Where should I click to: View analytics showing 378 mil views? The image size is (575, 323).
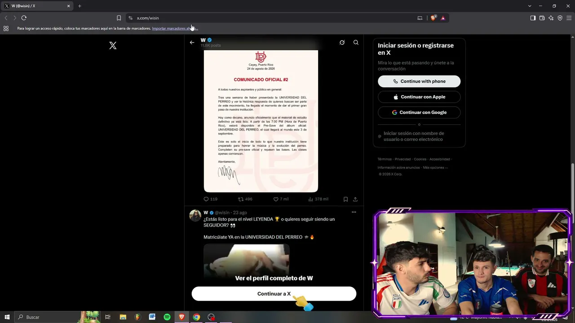(x=318, y=199)
